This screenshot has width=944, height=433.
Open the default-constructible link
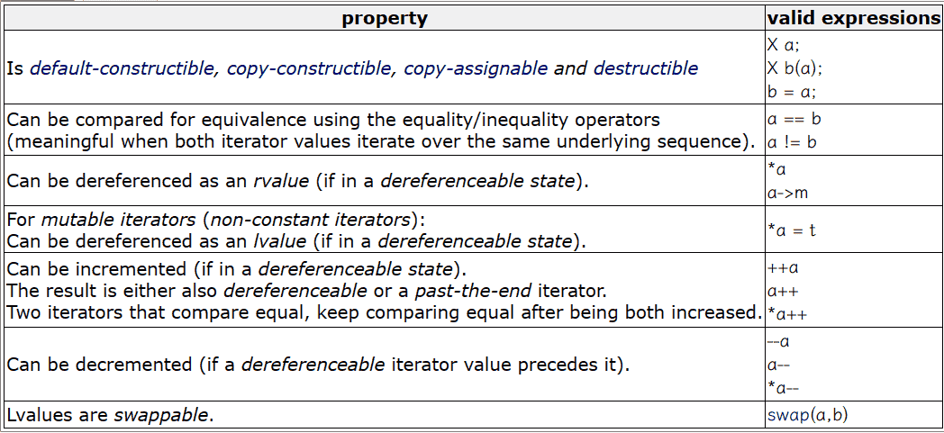[x=123, y=68]
